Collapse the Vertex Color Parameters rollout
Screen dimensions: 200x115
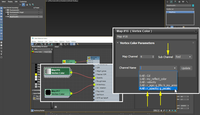(x=118, y=43)
